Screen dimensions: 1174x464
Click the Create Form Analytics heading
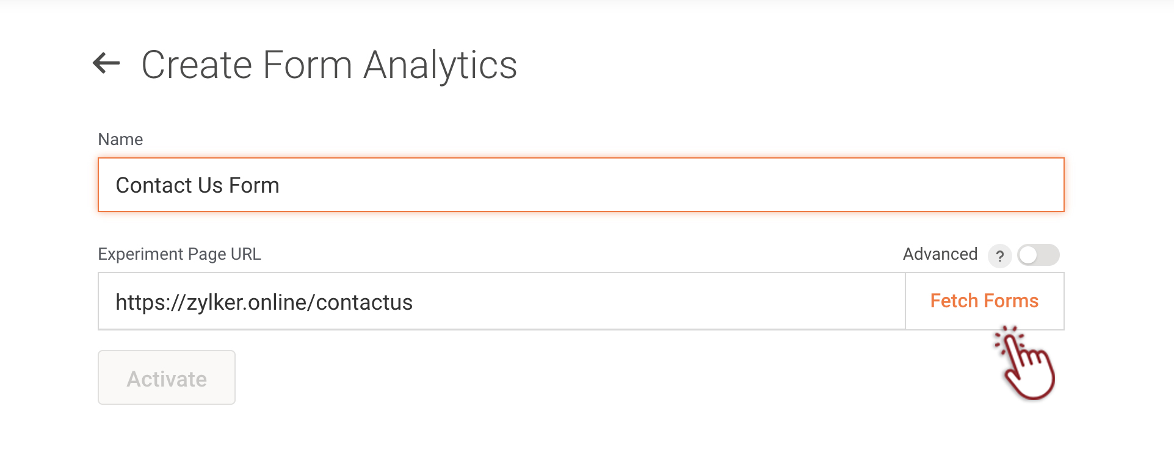click(329, 65)
